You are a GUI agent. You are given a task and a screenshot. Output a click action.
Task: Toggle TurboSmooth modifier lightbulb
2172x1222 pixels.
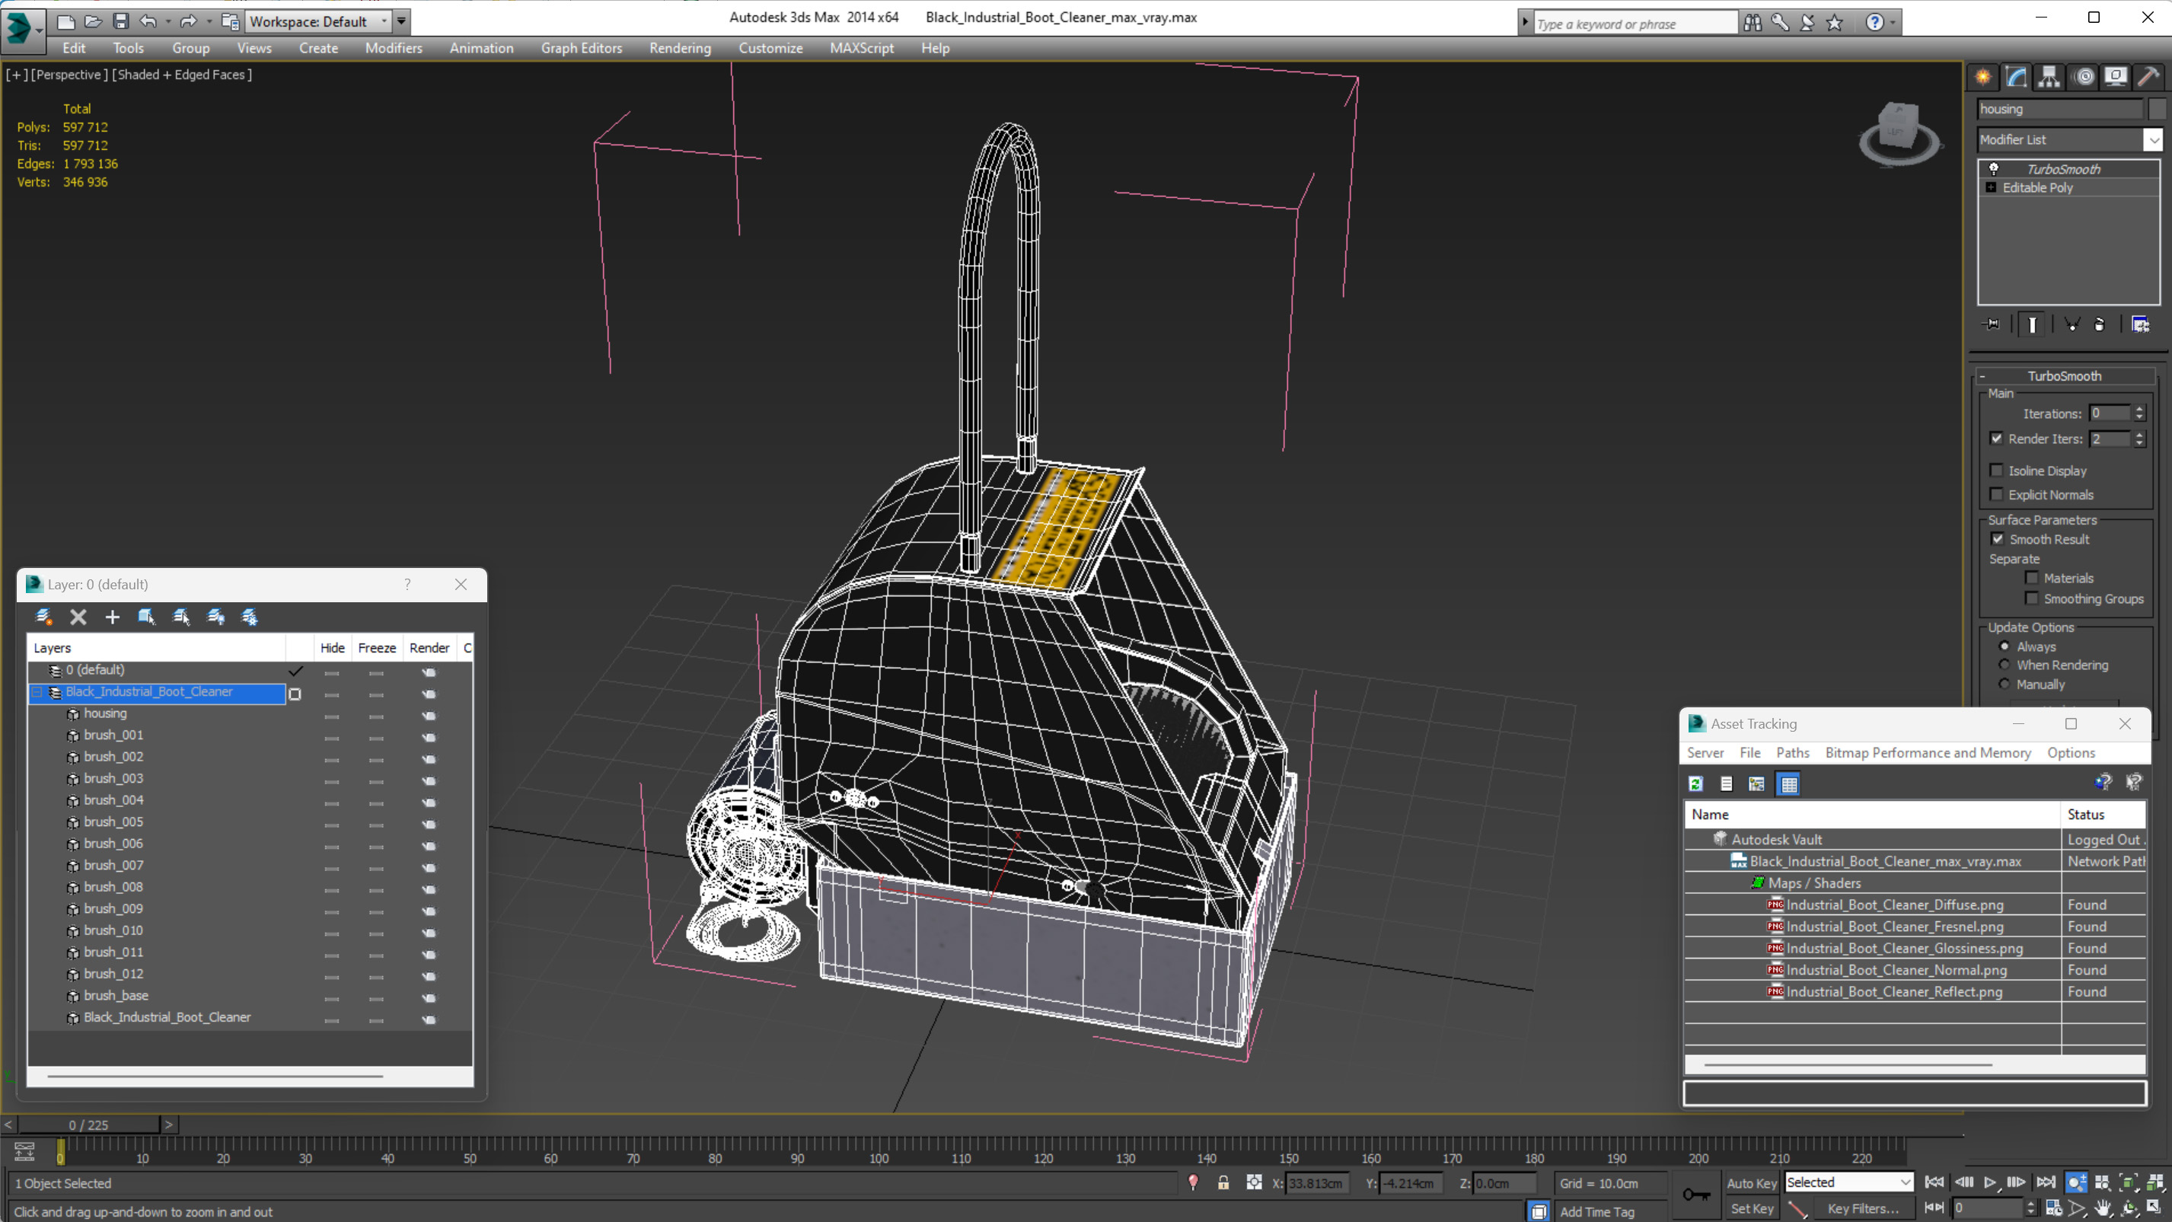click(x=1994, y=169)
